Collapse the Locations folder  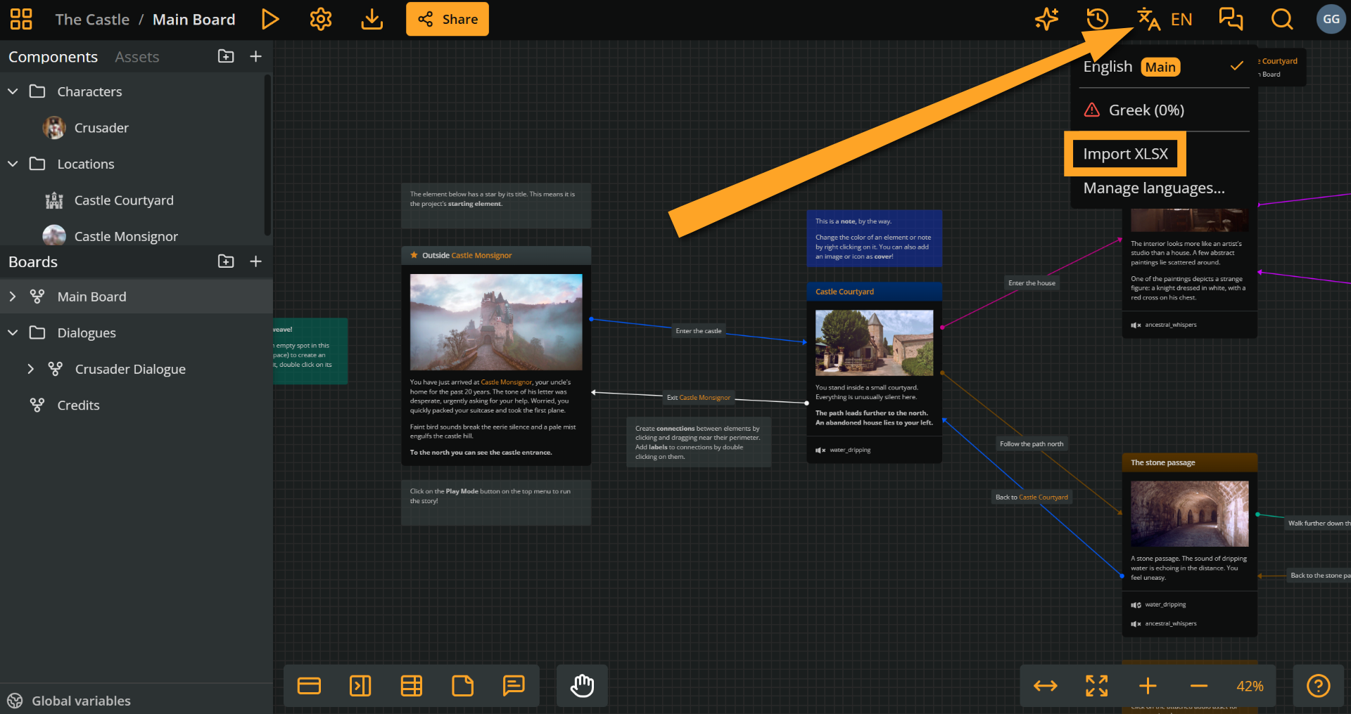(x=13, y=164)
